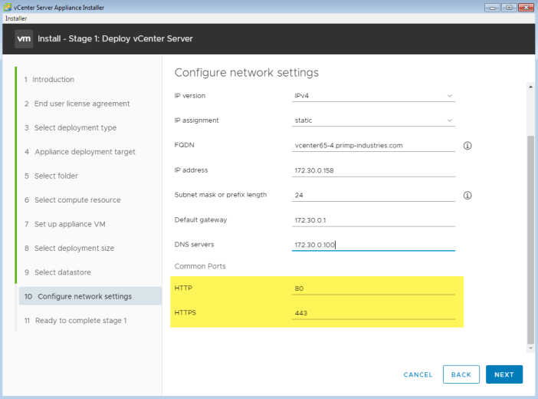The image size is (538, 399).
Task: Click the FQDN info icon
Action: click(467, 145)
